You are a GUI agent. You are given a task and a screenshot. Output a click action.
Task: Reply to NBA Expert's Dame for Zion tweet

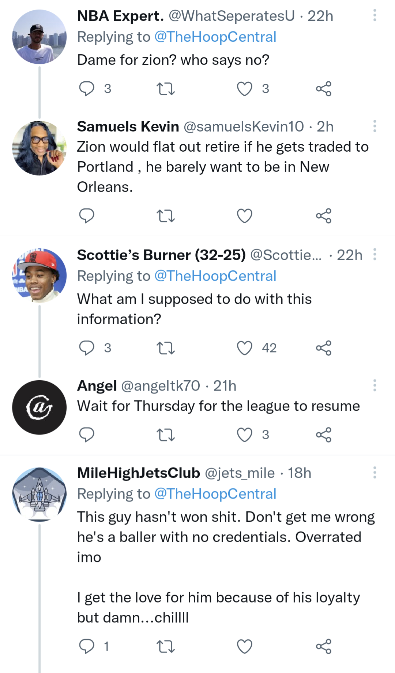click(x=87, y=89)
